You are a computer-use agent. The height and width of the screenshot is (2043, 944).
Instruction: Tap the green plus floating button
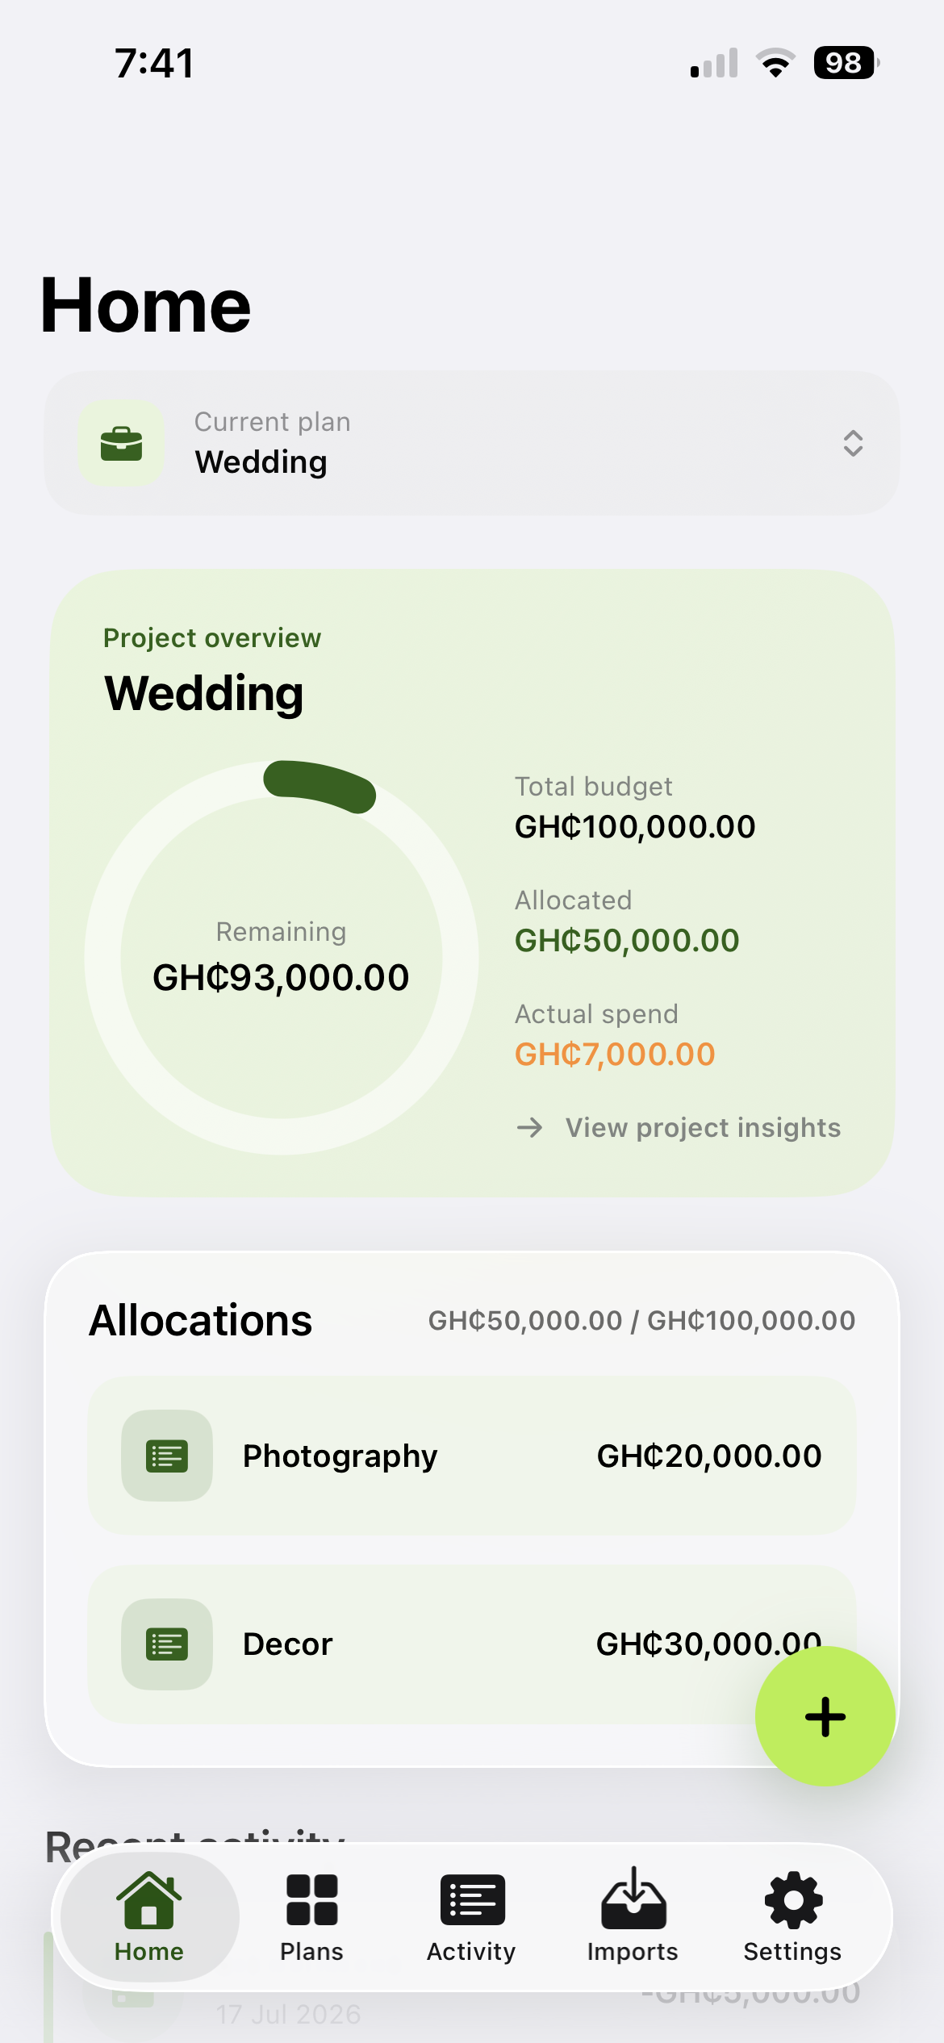click(825, 1716)
